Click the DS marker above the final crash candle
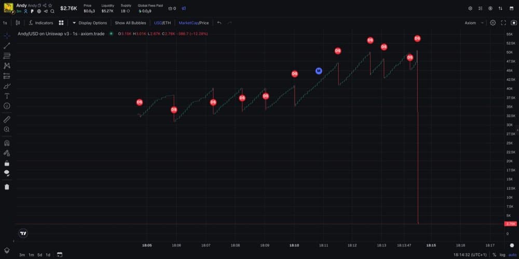The height and width of the screenshot is (259, 519). pos(417,38)
